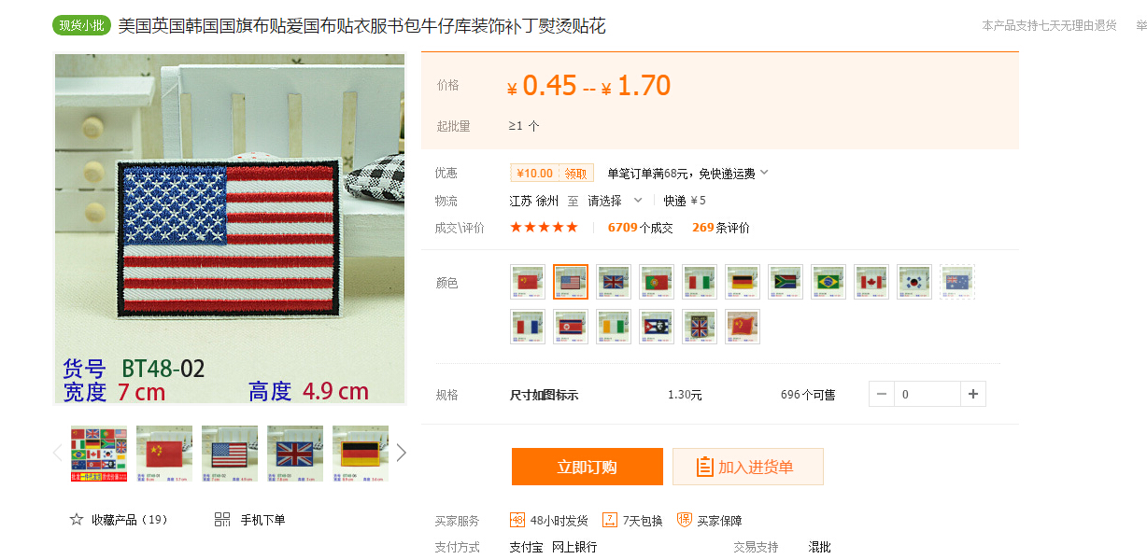
Task: Choose the South Korea flag swatch
Action: click(914, 282)
